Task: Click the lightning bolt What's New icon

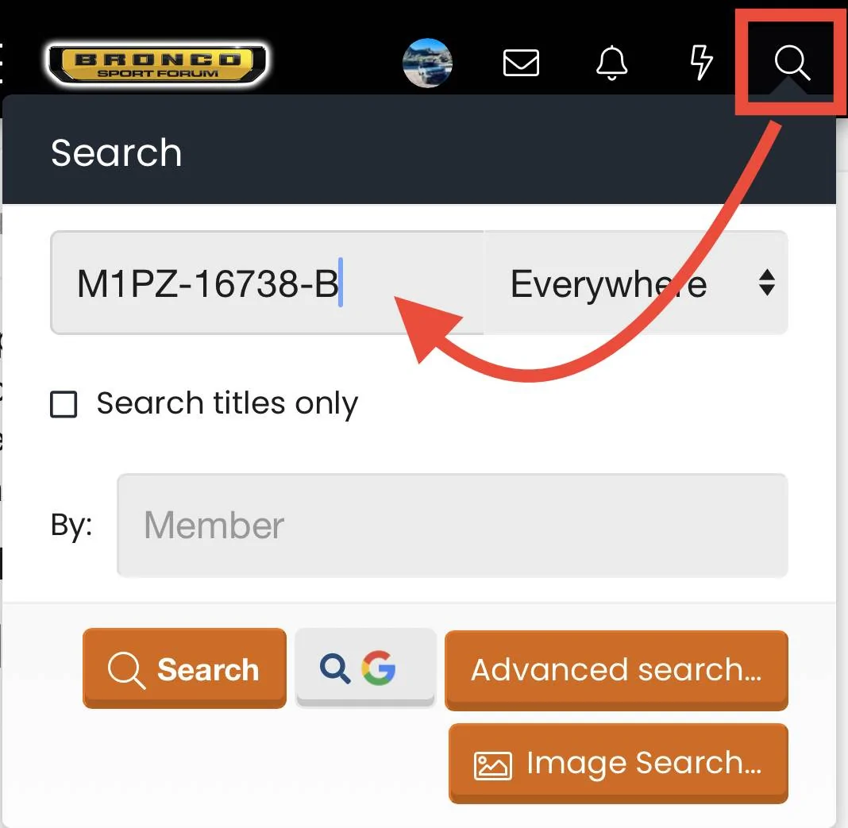Action: (x=701, y=63)
